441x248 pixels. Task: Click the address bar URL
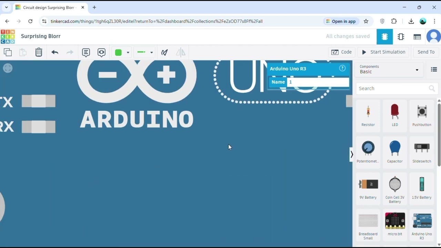pyautogui.click(x=156, y=21)
